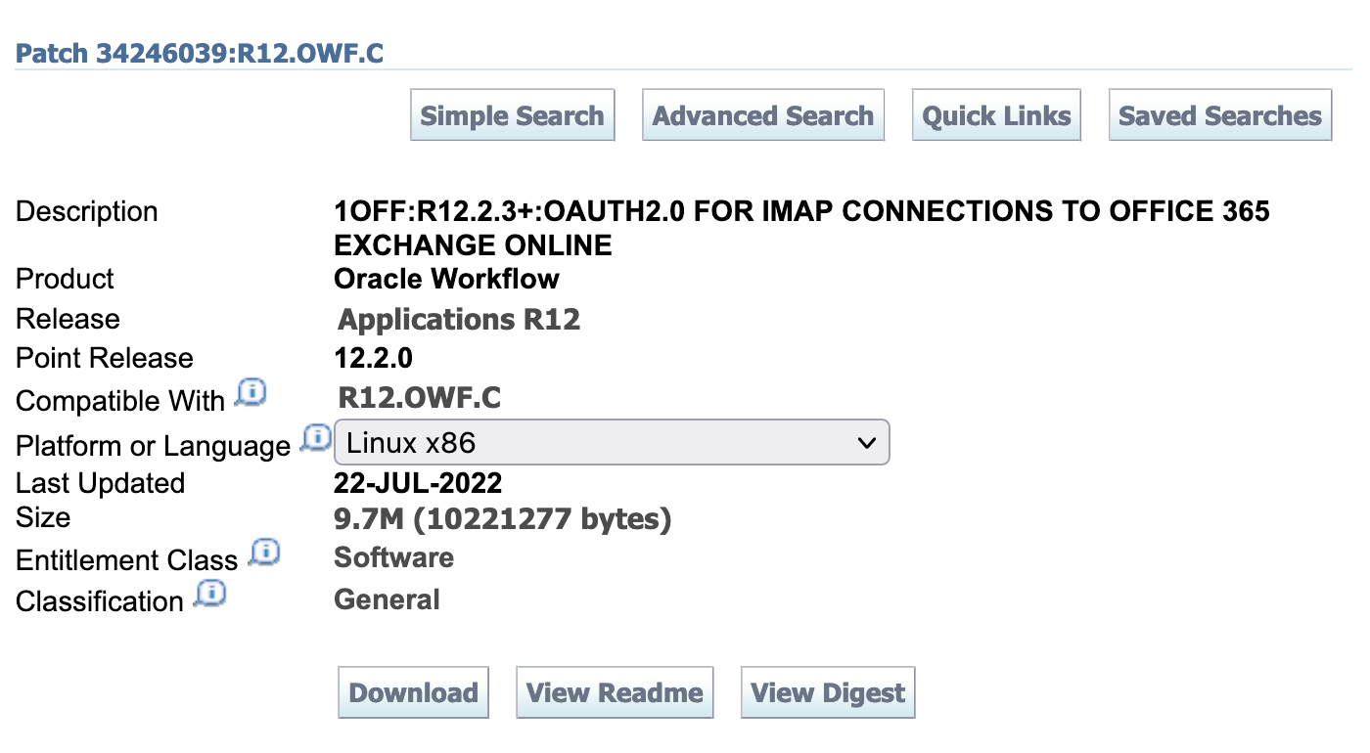Click the Software entitlement class value
The width and height of the screenshot is (1370, 753).
[x=394, y=557]
